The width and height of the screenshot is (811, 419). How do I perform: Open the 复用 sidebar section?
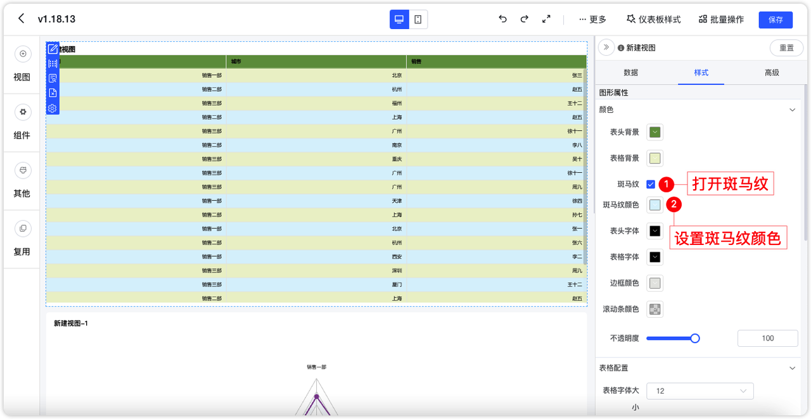coord(22,239)
